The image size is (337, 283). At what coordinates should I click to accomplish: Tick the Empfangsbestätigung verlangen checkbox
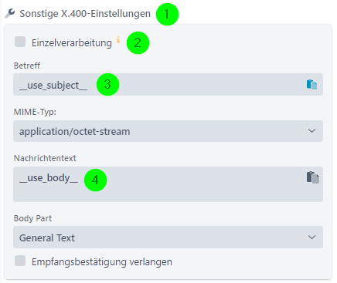(x=20, y=261)
